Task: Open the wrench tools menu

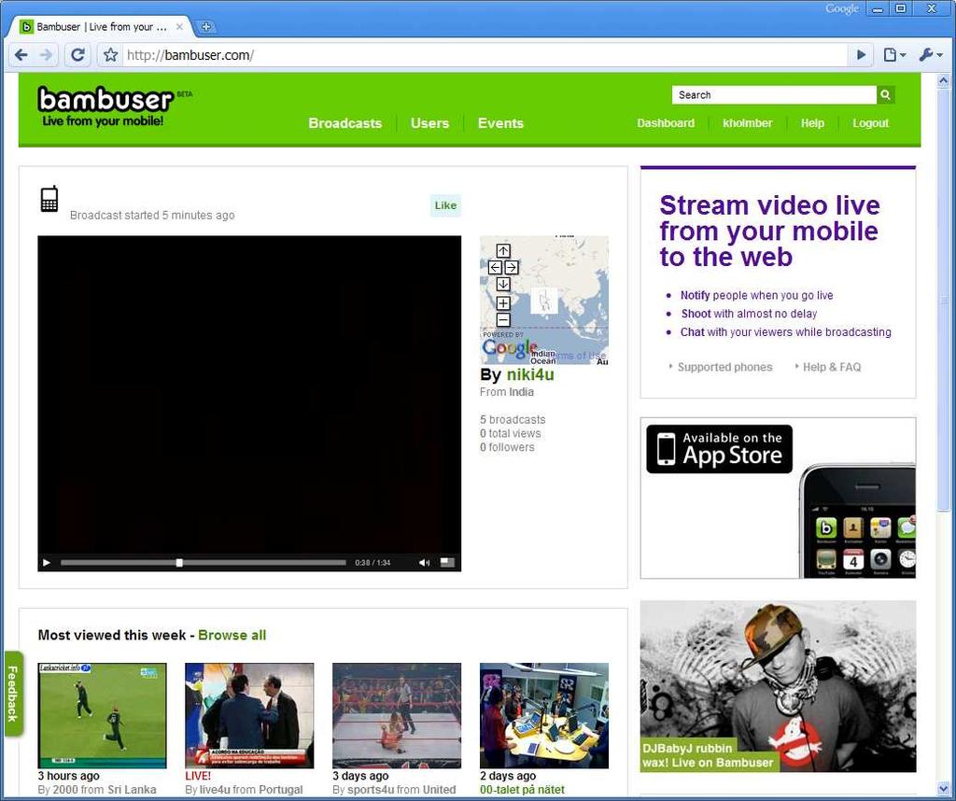Action: pyautogui.click(x=931, y=55)
